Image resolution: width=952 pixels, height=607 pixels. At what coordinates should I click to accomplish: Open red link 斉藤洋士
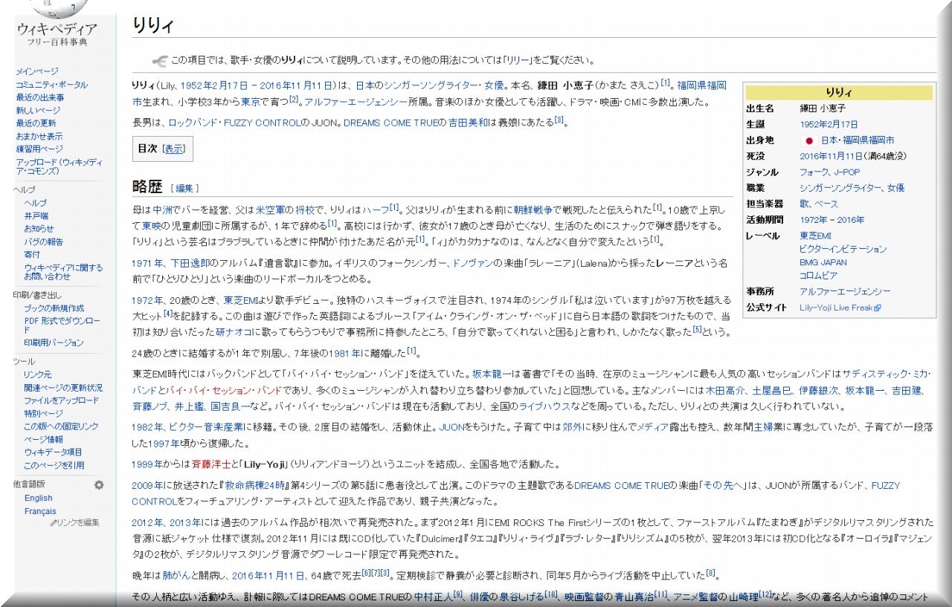[212, 464]
